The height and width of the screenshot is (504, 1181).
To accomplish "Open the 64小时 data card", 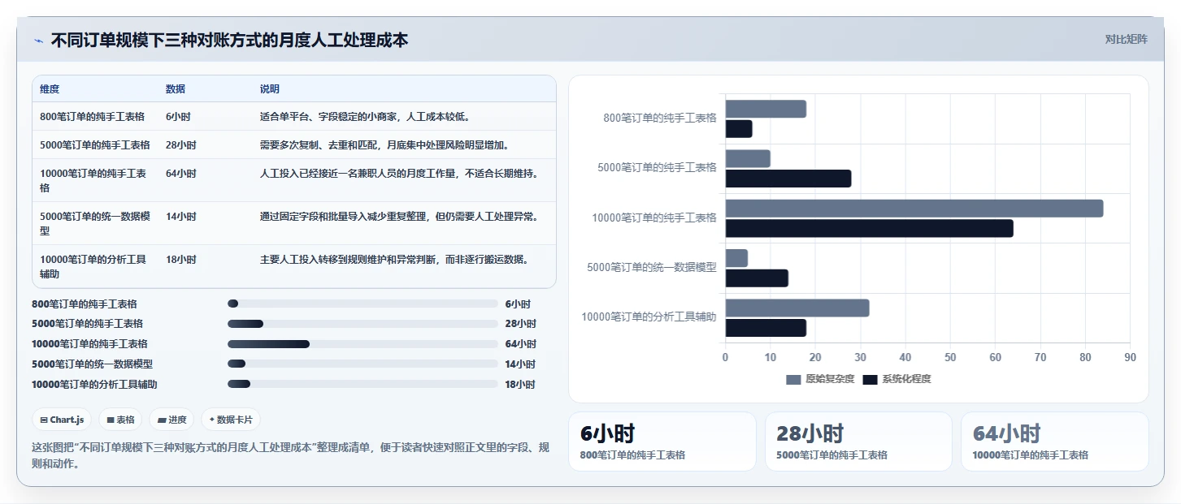I will pyautogui.click(x=1055, y=442).
